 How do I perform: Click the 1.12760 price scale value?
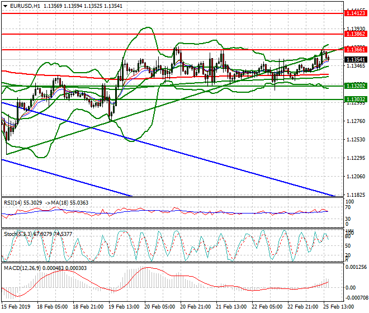356,121
